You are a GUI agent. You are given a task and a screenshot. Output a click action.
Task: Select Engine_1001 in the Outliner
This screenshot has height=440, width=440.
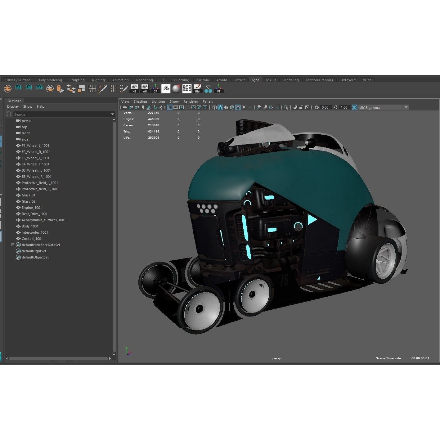tap(31, 208)
